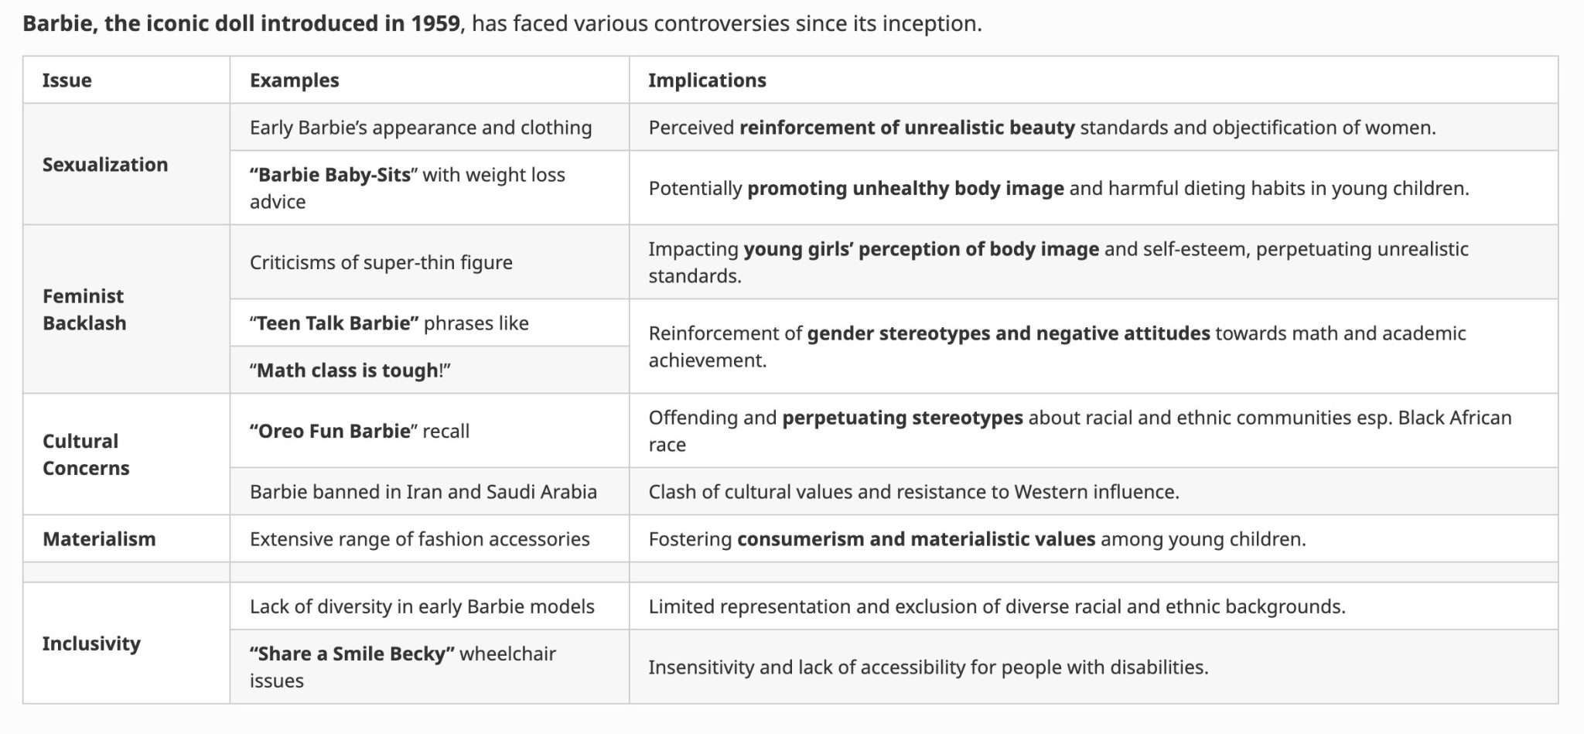
Task: Click "Early Barbie's appearance and clothing" cell
Action: 421,128
